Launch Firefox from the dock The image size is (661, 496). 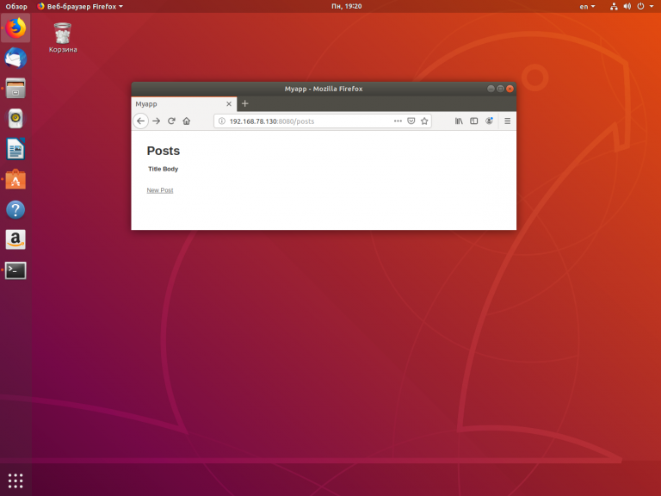[15, 28]
